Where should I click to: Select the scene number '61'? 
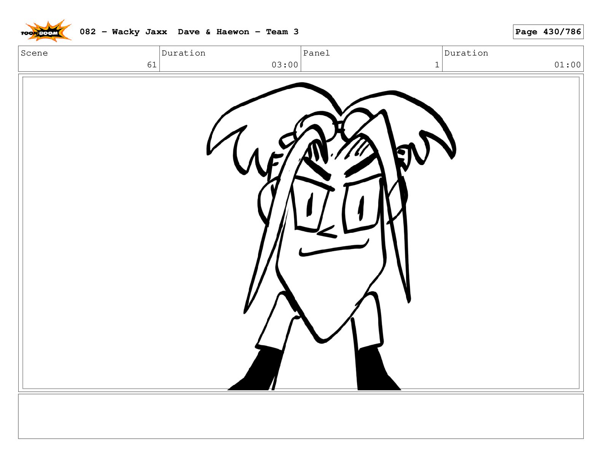152,65
